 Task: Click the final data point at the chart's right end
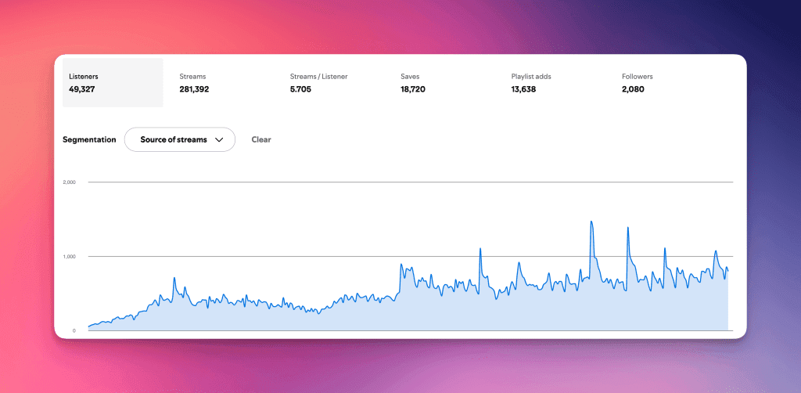coord(727,270)
